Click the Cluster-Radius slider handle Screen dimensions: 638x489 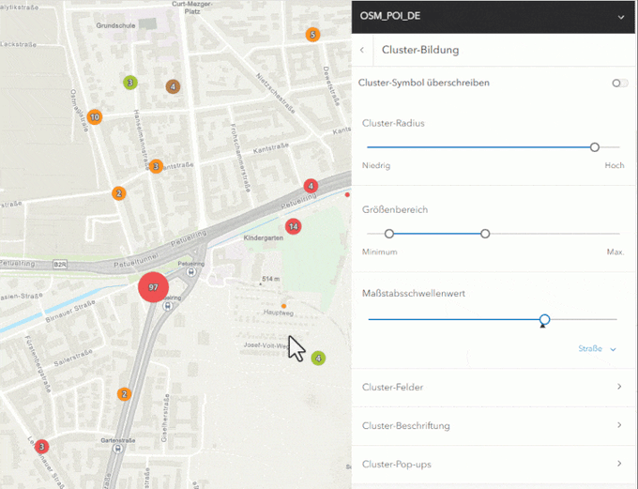point(595,147)
